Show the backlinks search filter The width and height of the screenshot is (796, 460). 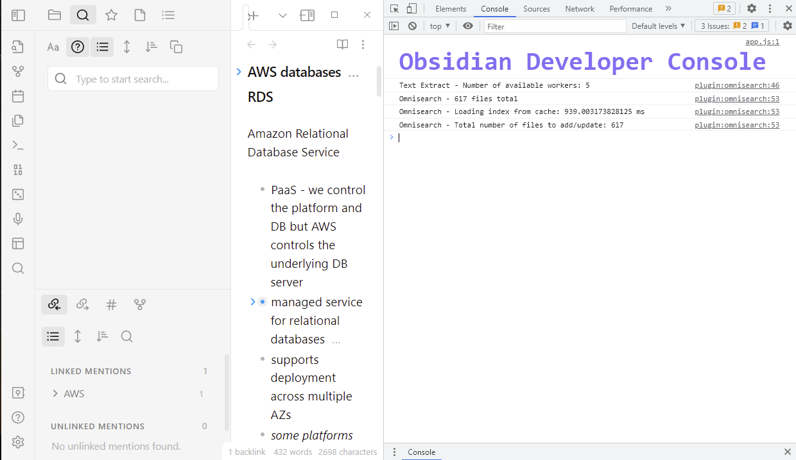pyautogui.click(x=126, y=336)
